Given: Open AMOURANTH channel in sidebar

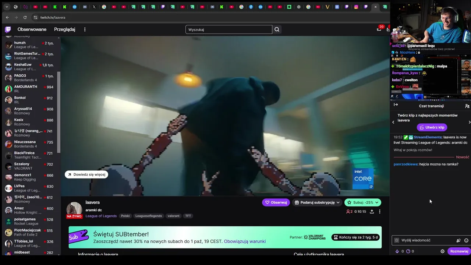Looking at the screenshot, I should pyautogui.click(x=29, y=89).
